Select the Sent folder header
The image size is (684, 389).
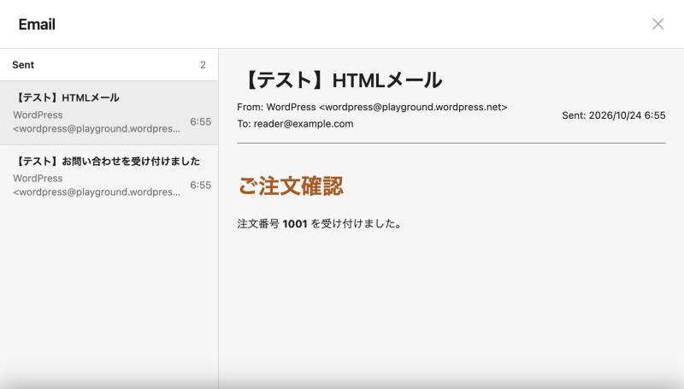coord(109,65)
